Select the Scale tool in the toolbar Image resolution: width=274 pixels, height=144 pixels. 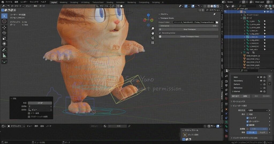(x=4, y=38)
